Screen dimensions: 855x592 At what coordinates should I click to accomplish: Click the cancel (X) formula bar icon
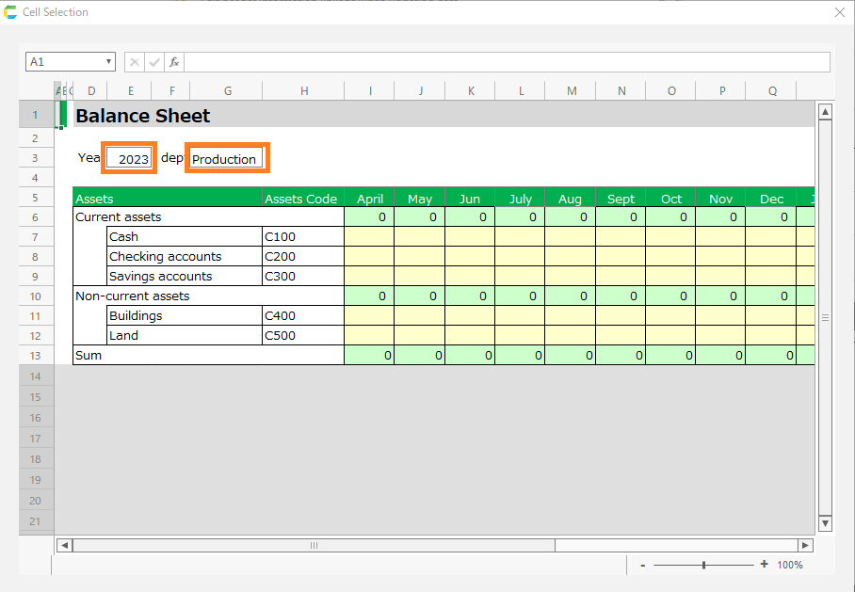135,62
